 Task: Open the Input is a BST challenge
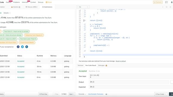[x=8, y=39]
